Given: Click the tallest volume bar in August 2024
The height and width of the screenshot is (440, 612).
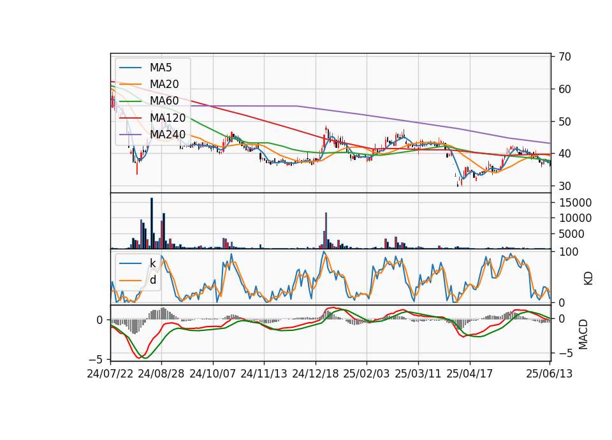Looking at the screenshot, I should tap(152, 223).
